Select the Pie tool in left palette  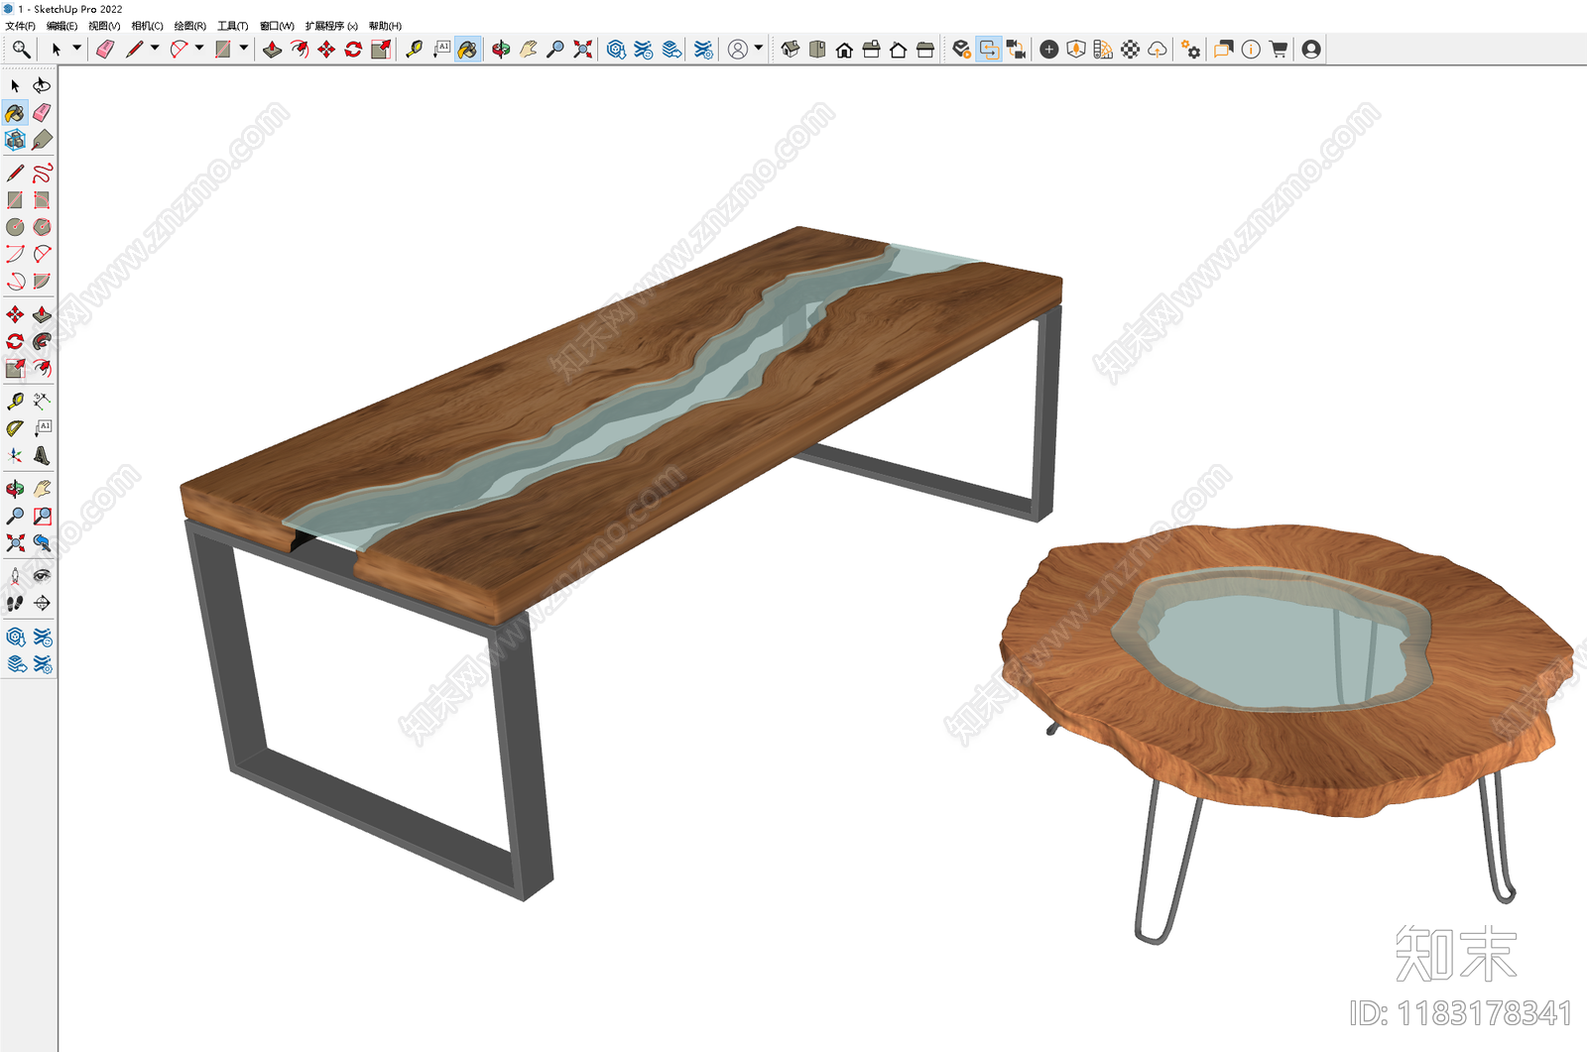(42, 282)
